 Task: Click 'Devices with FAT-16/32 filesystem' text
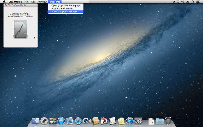(20, 17)
